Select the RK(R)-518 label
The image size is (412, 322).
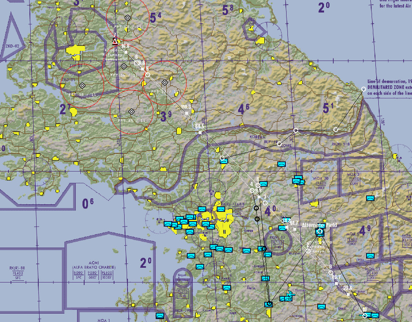tap(340, 144)
